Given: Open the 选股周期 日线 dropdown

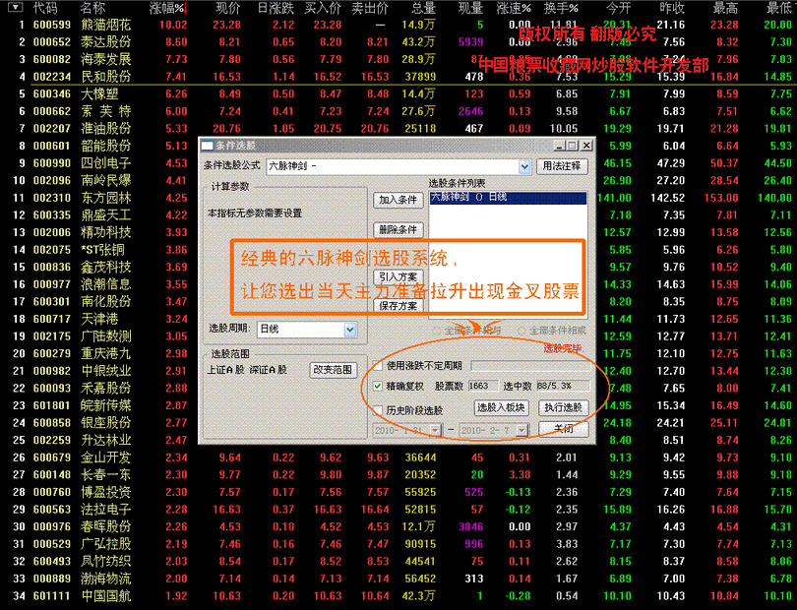Looking at the screenshot, I should click(x=349, y=330).
